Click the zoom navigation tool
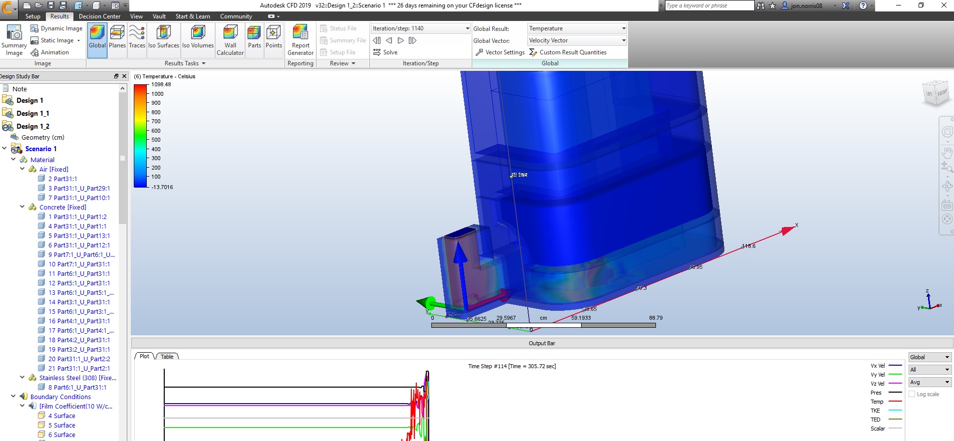Image resolution: width=954 pixels, height=441 pixels. coord(947,168)
